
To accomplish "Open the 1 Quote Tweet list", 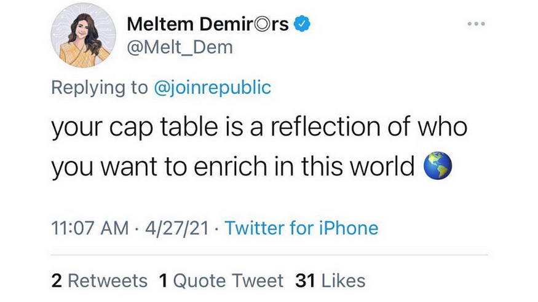I will tap(221, 281).
